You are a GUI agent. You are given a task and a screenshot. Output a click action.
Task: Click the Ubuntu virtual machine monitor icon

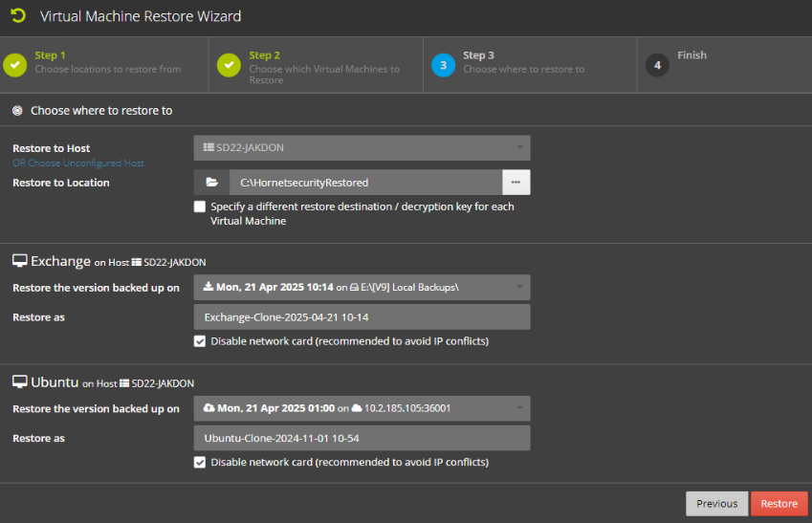pyautogui.click(x=19, y=382)
